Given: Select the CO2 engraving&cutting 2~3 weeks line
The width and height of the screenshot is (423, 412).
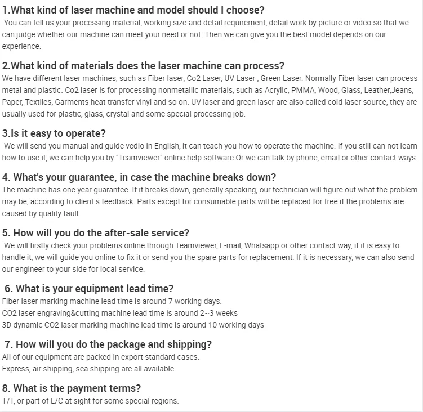Looking at the screenshot, I should tap(120, 313).
